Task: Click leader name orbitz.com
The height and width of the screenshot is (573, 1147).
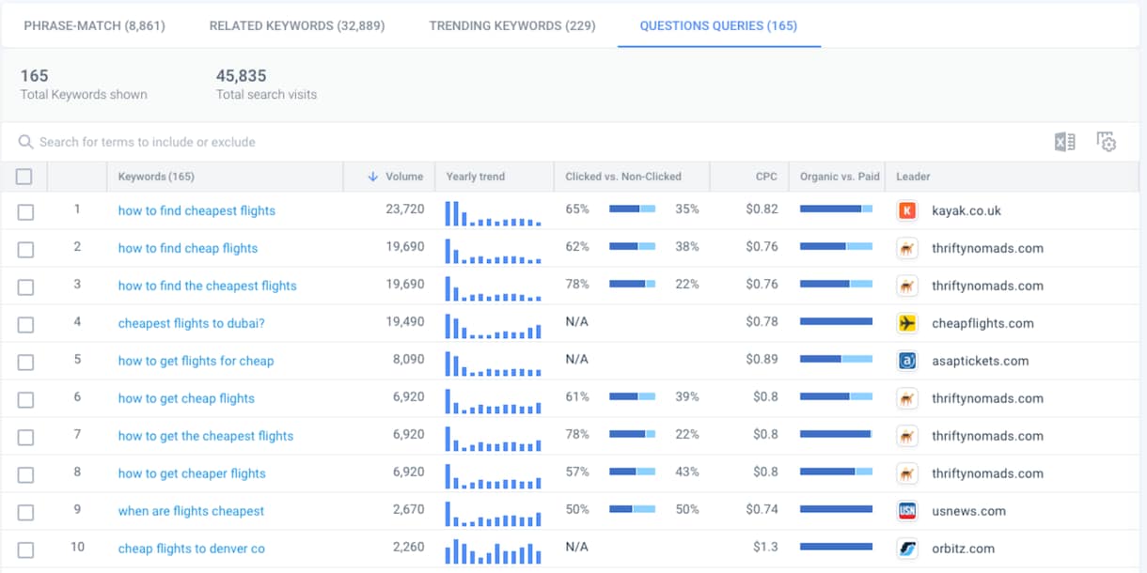Action: click(963, 549)
